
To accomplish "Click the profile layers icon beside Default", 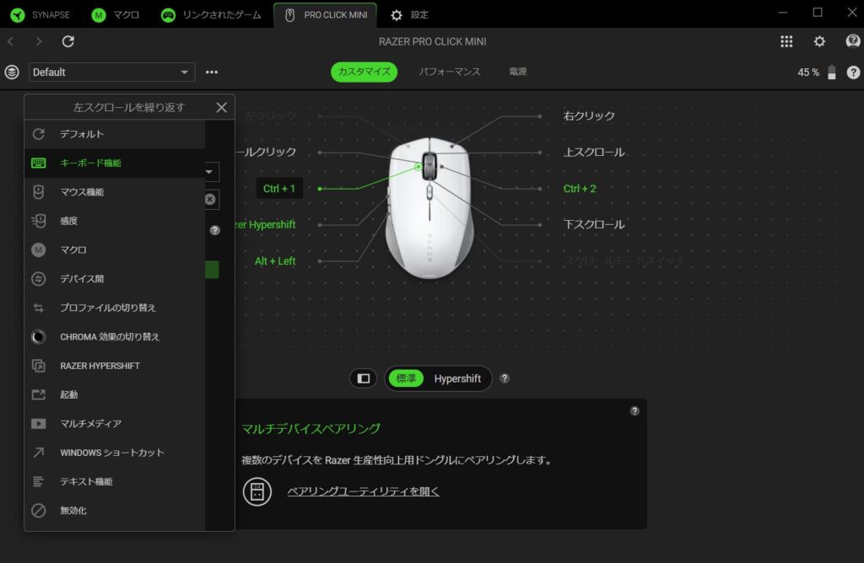I will (x=12, y=72).
